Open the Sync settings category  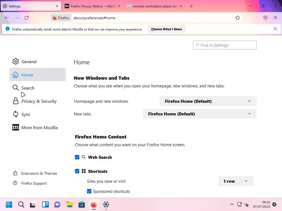(37, 114)
